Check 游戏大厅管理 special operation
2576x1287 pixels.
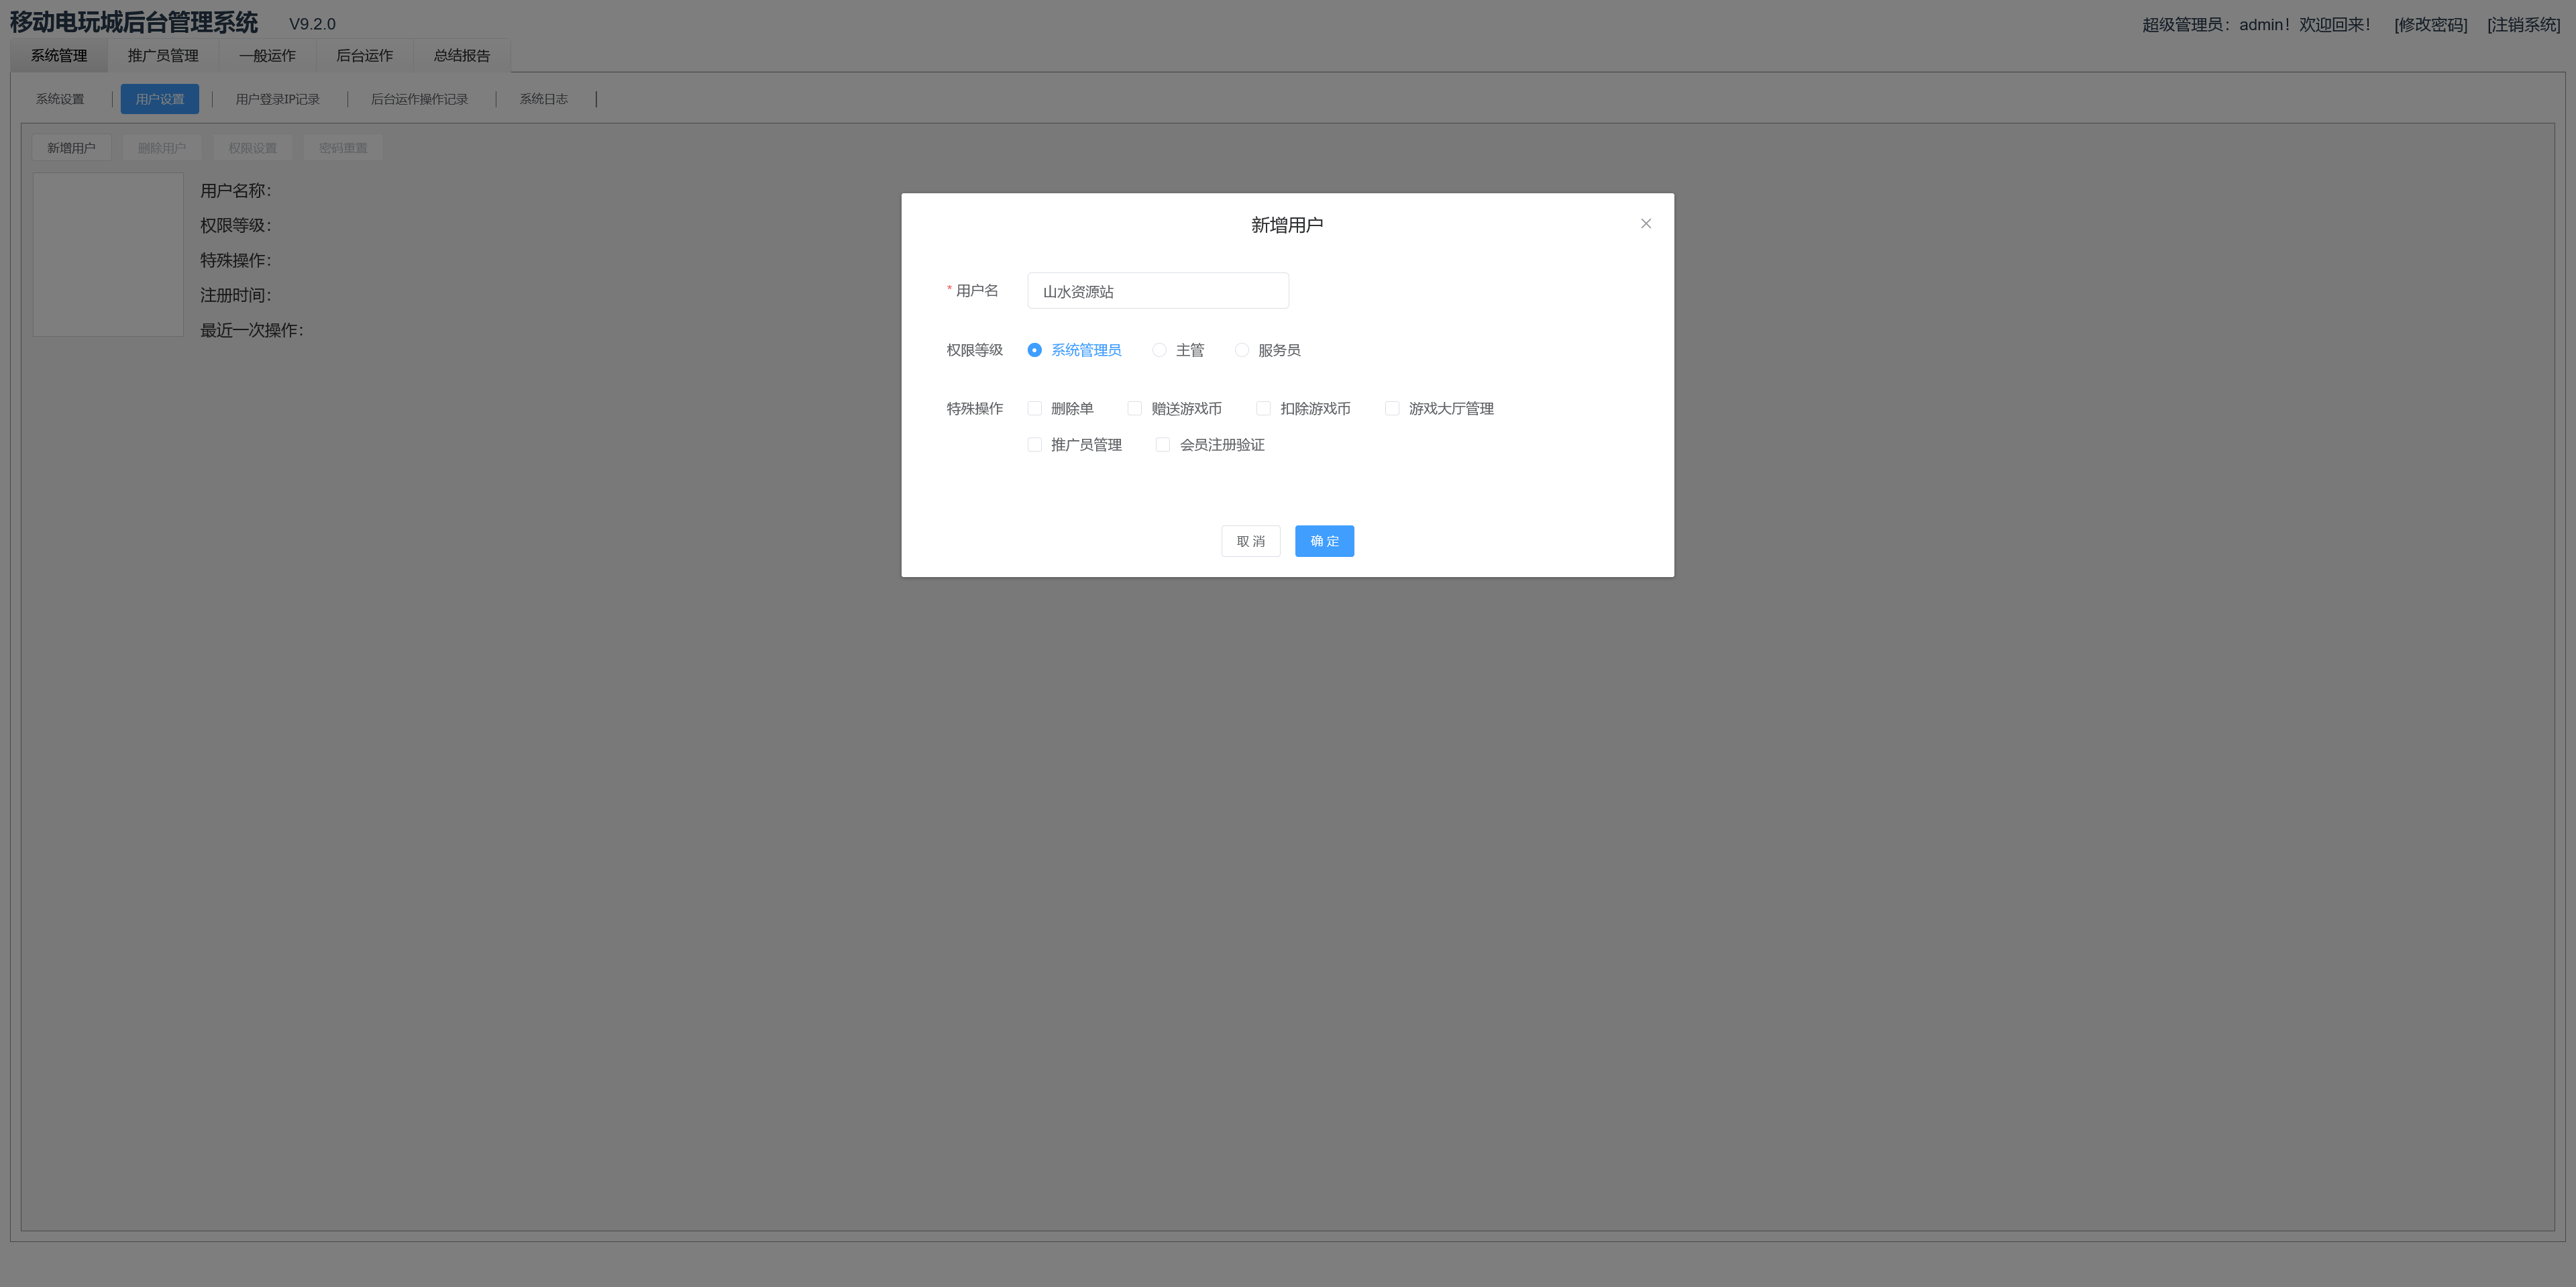click(1391, 409)
